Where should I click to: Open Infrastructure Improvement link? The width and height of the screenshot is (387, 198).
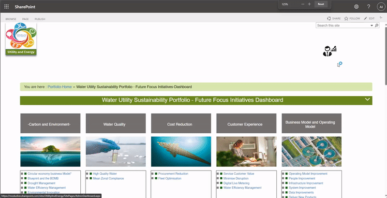[306, 183]
